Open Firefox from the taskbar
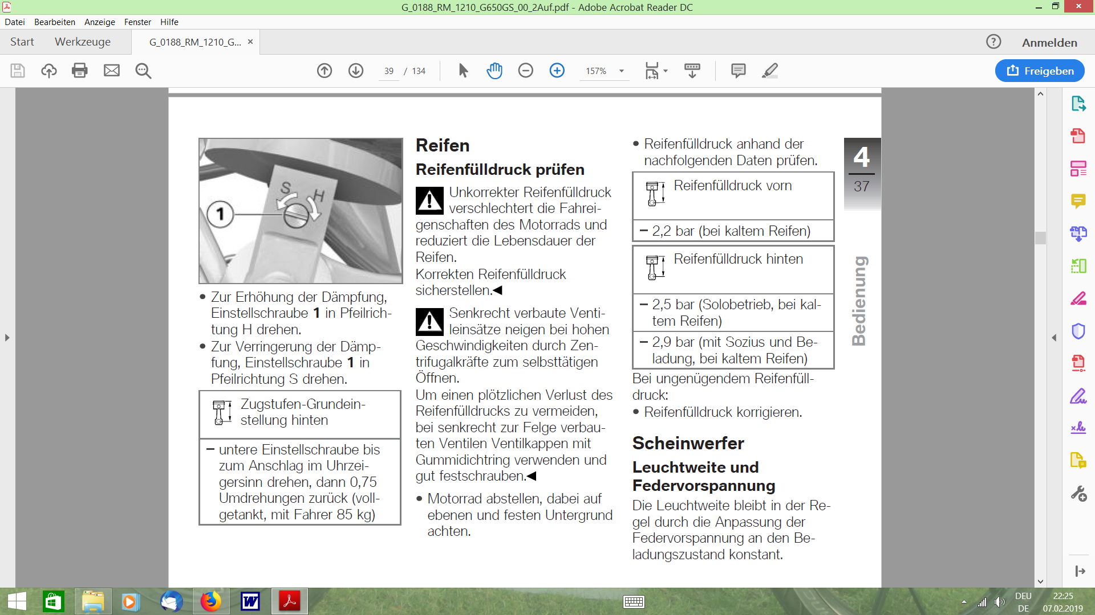Image resolution: width=1095 pixels, height=615 pixels. coord(210,601)
